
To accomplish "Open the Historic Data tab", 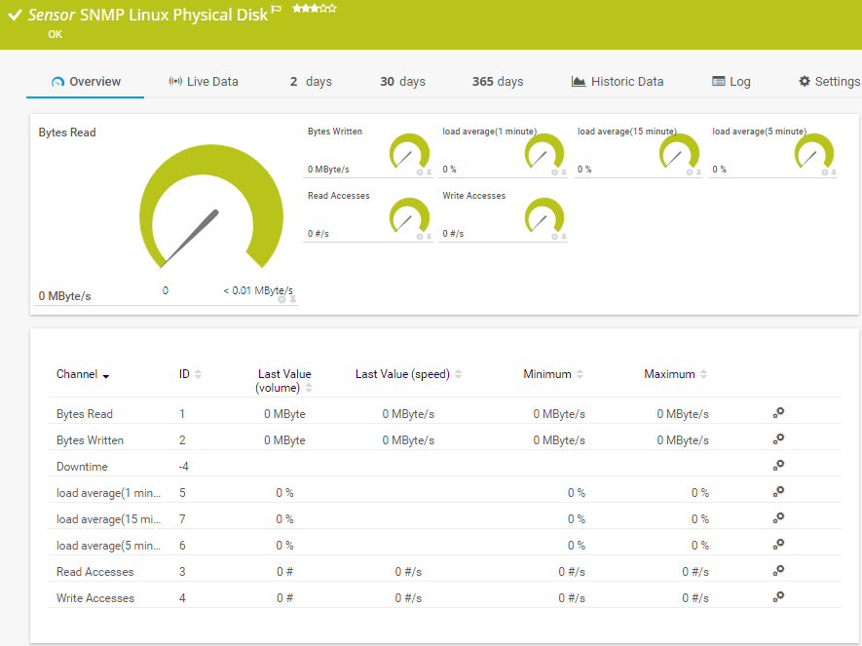I will click(x=618, y=82).
